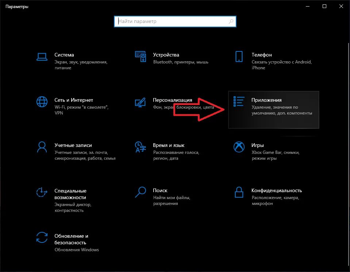Select the Сеть и Интернет globe icon
Screen dimensions: 350x272
pos(42,102)
